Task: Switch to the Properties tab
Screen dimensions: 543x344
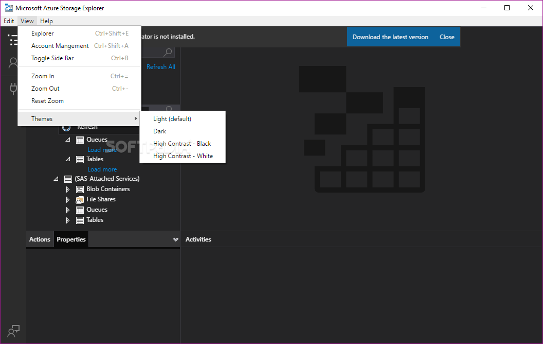Action: [71, 239]
